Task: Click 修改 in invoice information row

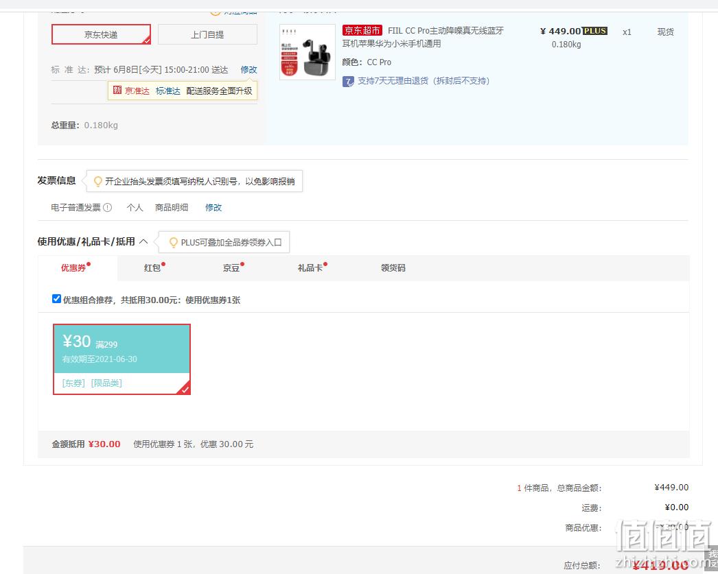Action: (x=213, y=208)
